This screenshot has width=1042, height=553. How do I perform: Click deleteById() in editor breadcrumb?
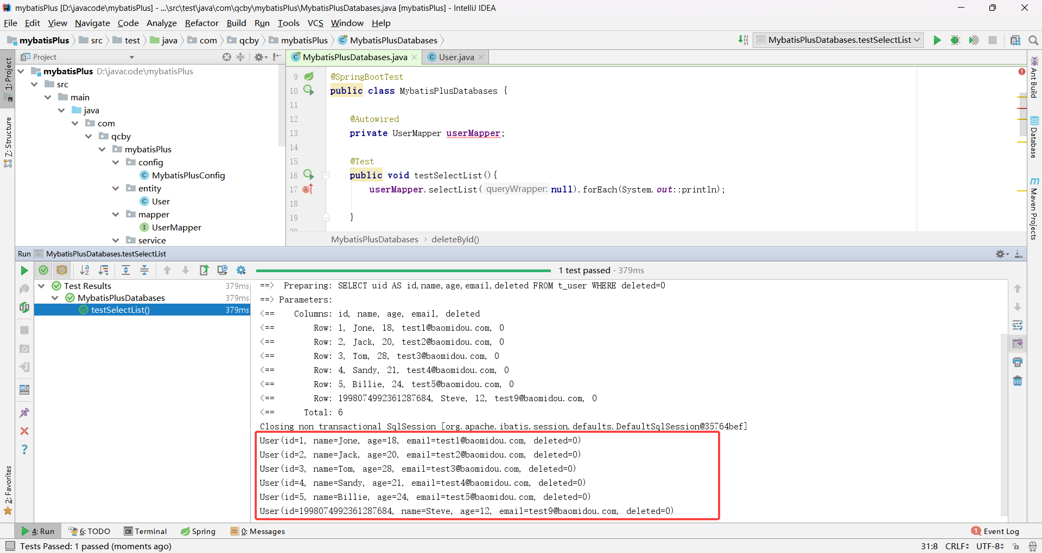click(x=455, y=239)
